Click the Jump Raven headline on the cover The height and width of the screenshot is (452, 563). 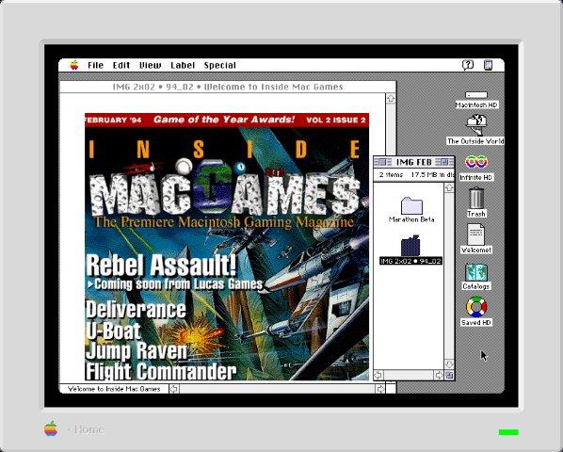tap(137, 350)
